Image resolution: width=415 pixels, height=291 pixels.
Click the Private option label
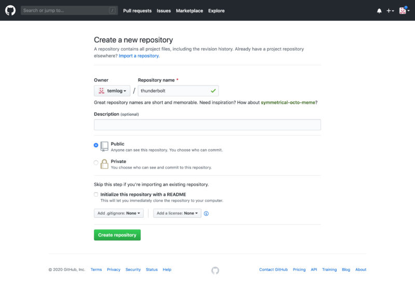[118, 161]
